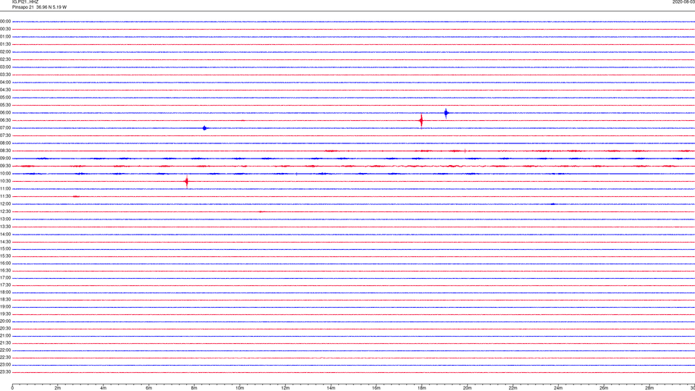Click the large blue spike on the 06:00 trace
The height and width of the screenshot is (391, 695).
446,113
